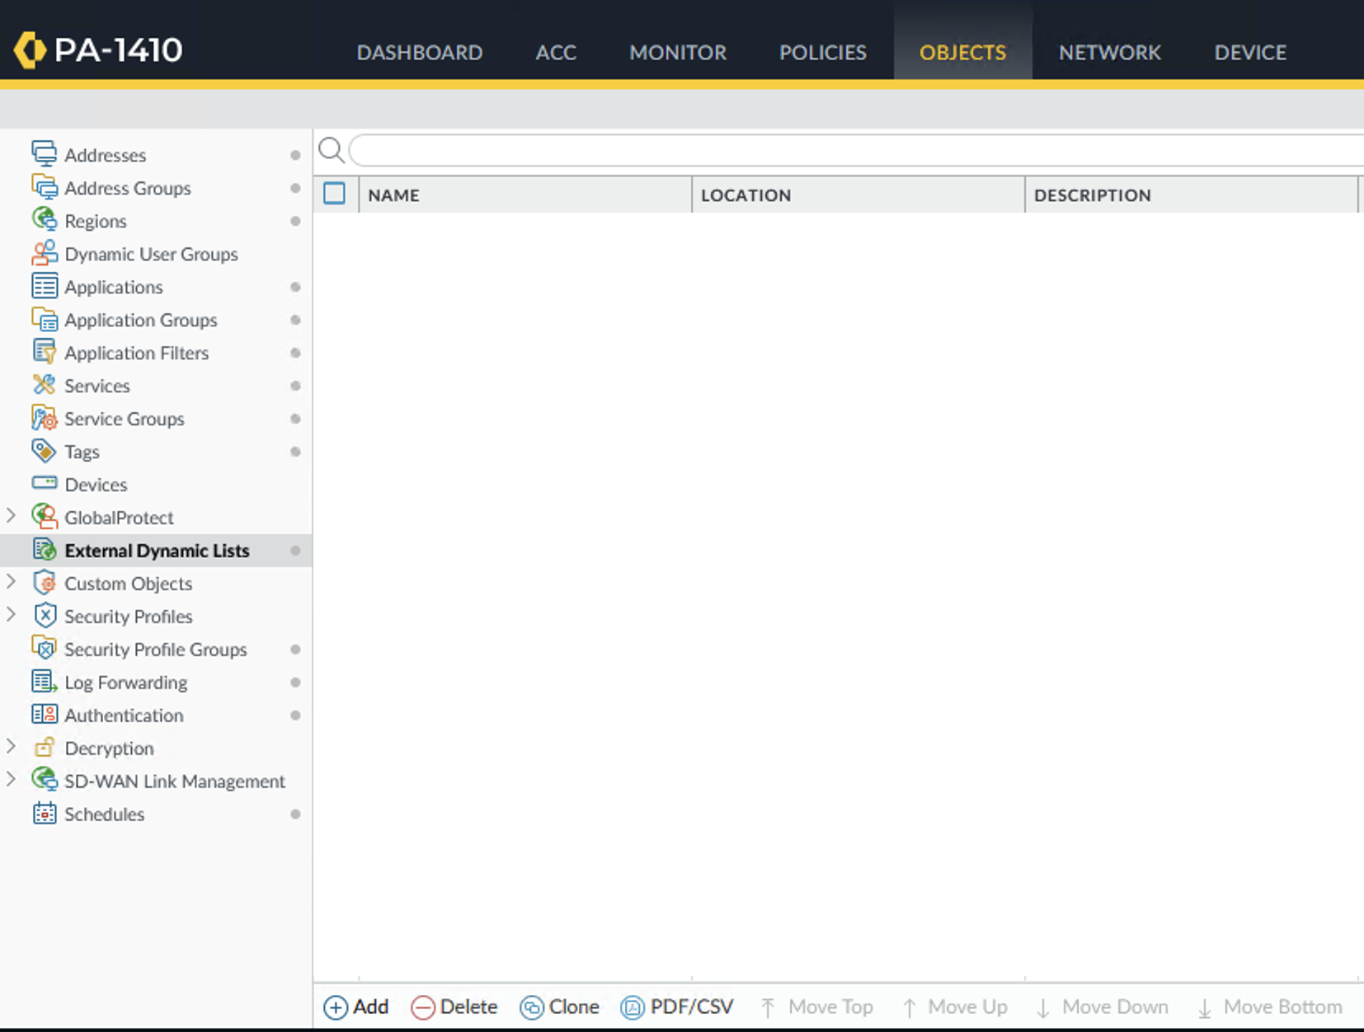Expand the Decryption tree node
Image resolution: width=1364 pixels, height=1032 pixels.
12,747
